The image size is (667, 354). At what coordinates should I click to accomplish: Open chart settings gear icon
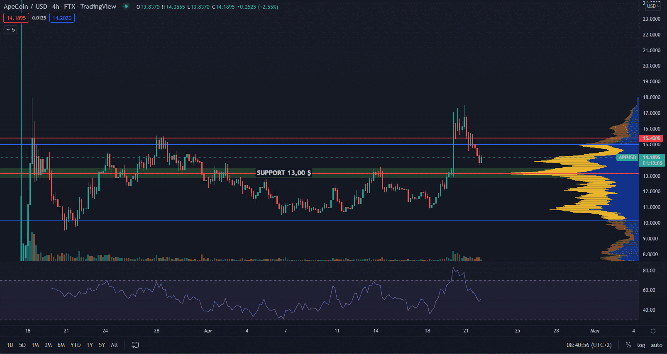pos(653,331)
